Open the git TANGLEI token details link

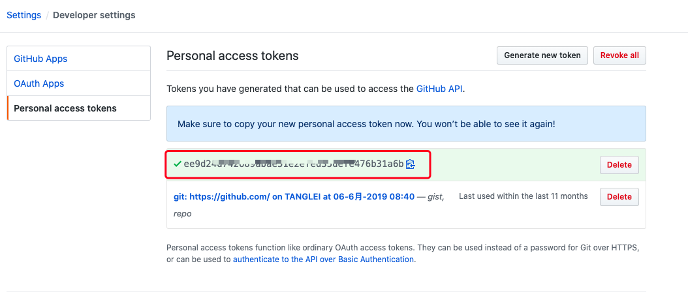tap(294, 196)
